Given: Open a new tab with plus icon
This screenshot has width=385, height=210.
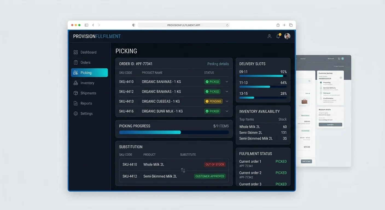Looking at the screenshot, I should pos(284,25).
